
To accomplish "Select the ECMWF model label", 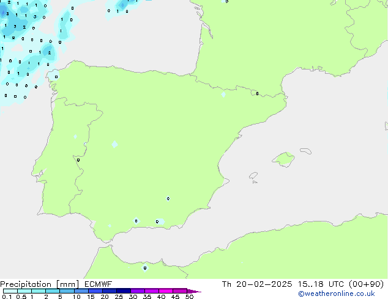I will pos(99,284).
